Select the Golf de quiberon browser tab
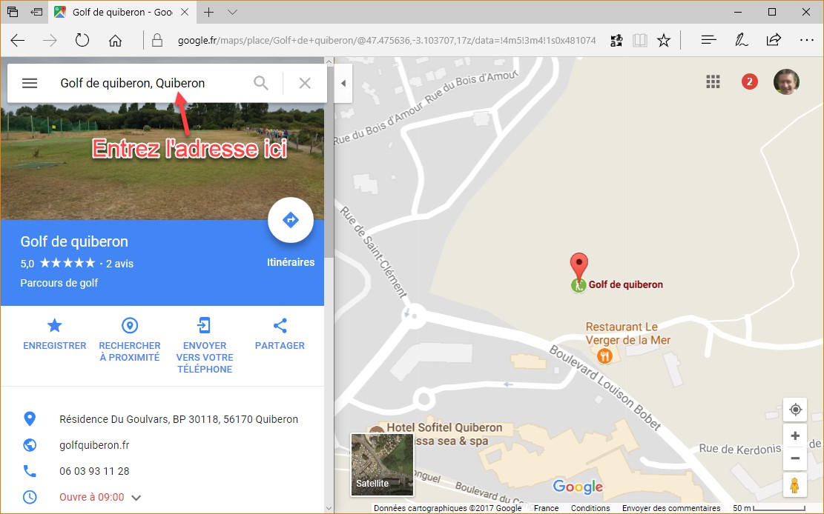The height and width of the screenshot is (514, 824). (121, 12)
